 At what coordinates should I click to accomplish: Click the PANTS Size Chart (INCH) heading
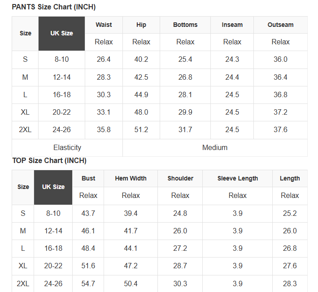click(x=53, y=7)
